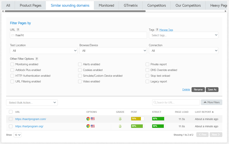Click Chrome browser icon for haertprogram.com row
229x144 pixels.
tap(88, 119)
